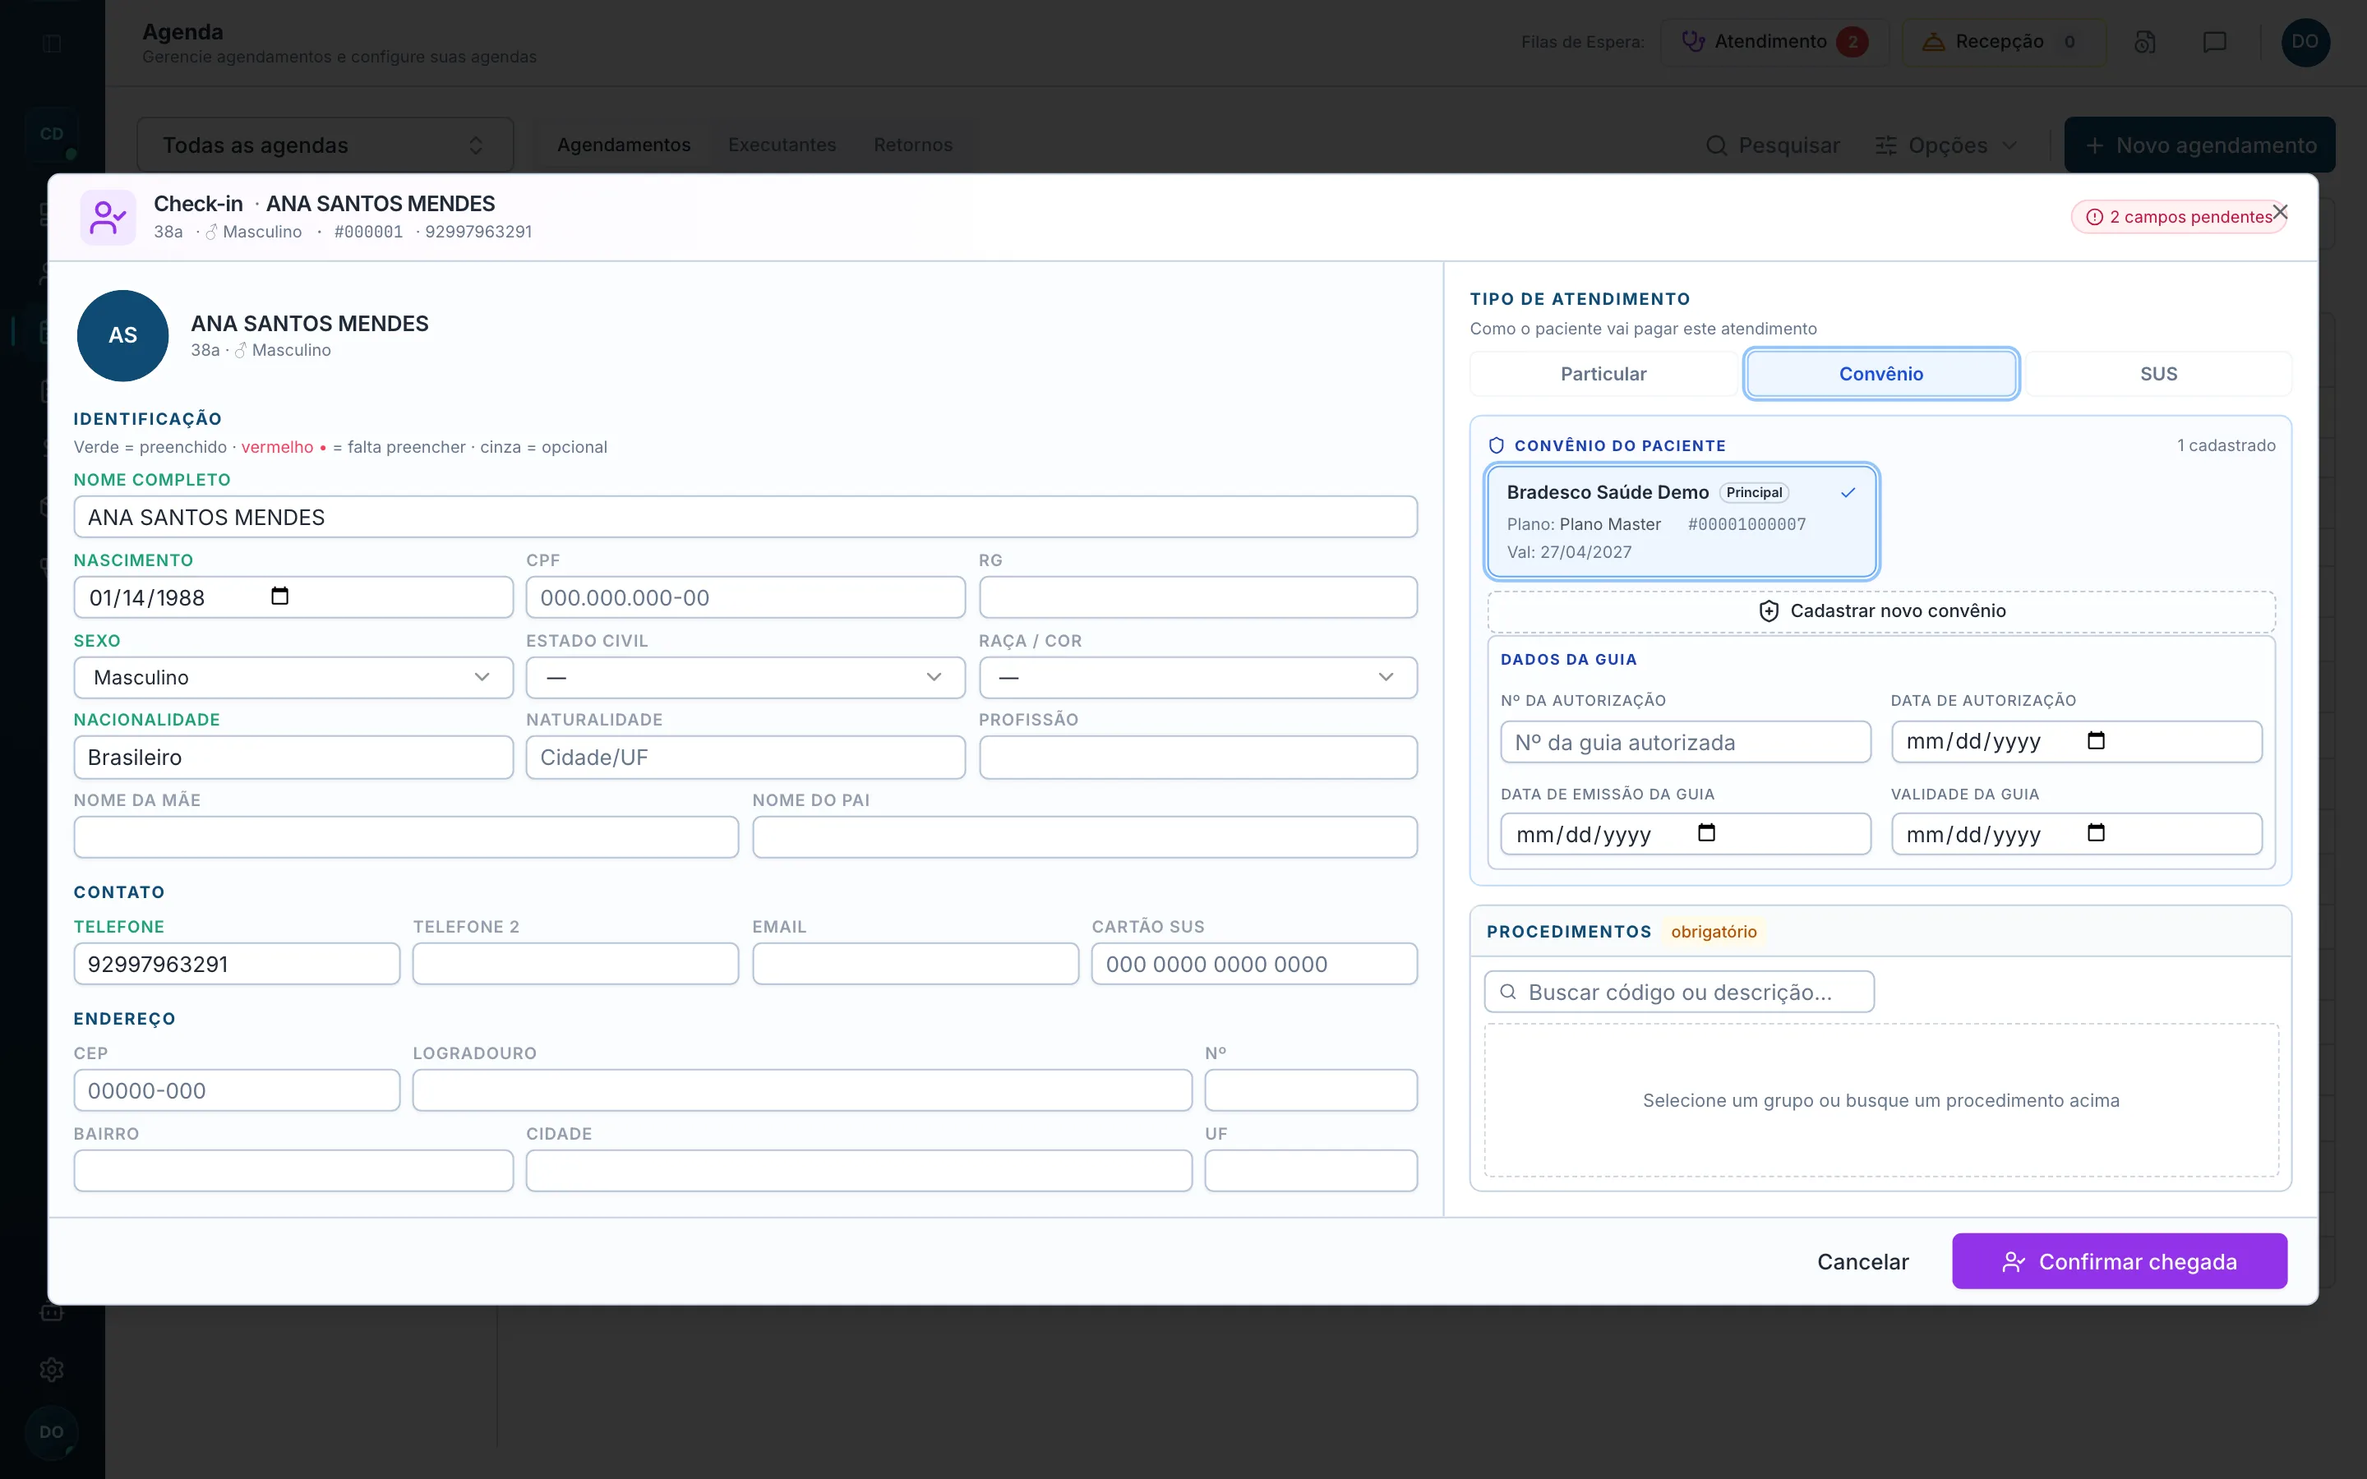Open calendar picker for Data de Emissão da Guia
This screenshot has height=1479, width=2367.
(x=1706, y=833)
